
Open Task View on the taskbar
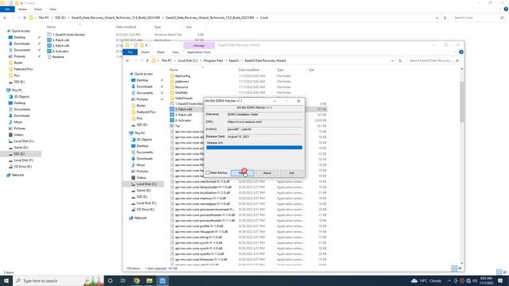[122, 280]
